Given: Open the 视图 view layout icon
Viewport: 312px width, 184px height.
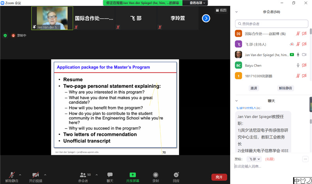Looking at the screenshot, I should (221, 11).
